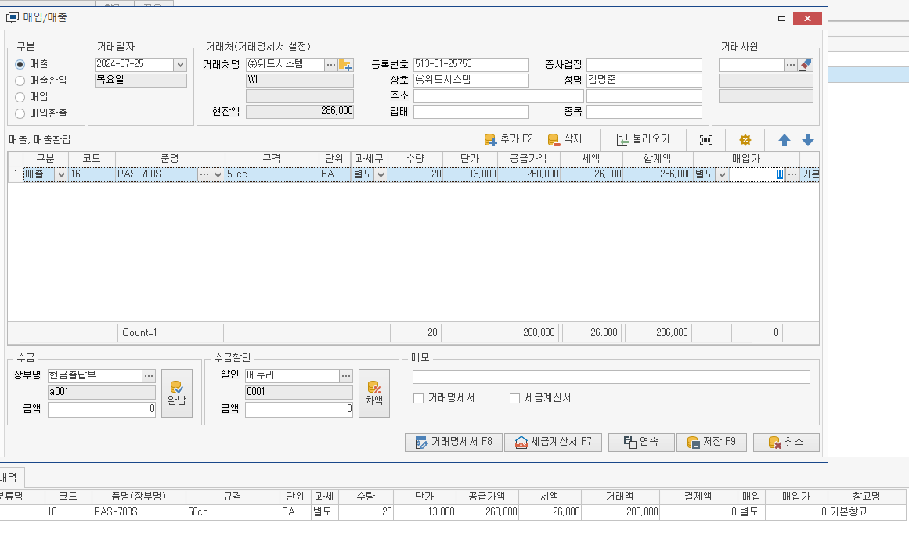Open the 거래일자 date dropdown
The height and width of the screenshot is (545, 909).
[x=180, y=65]
